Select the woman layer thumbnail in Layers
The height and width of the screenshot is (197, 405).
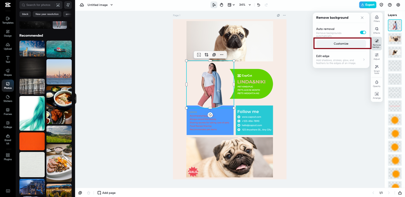click(395, 25)
